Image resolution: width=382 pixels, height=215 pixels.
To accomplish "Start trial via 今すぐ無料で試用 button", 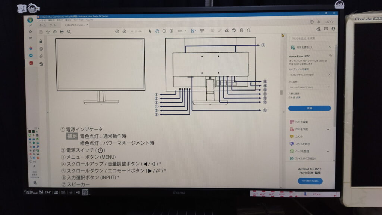I will click(x=311, y=181).
